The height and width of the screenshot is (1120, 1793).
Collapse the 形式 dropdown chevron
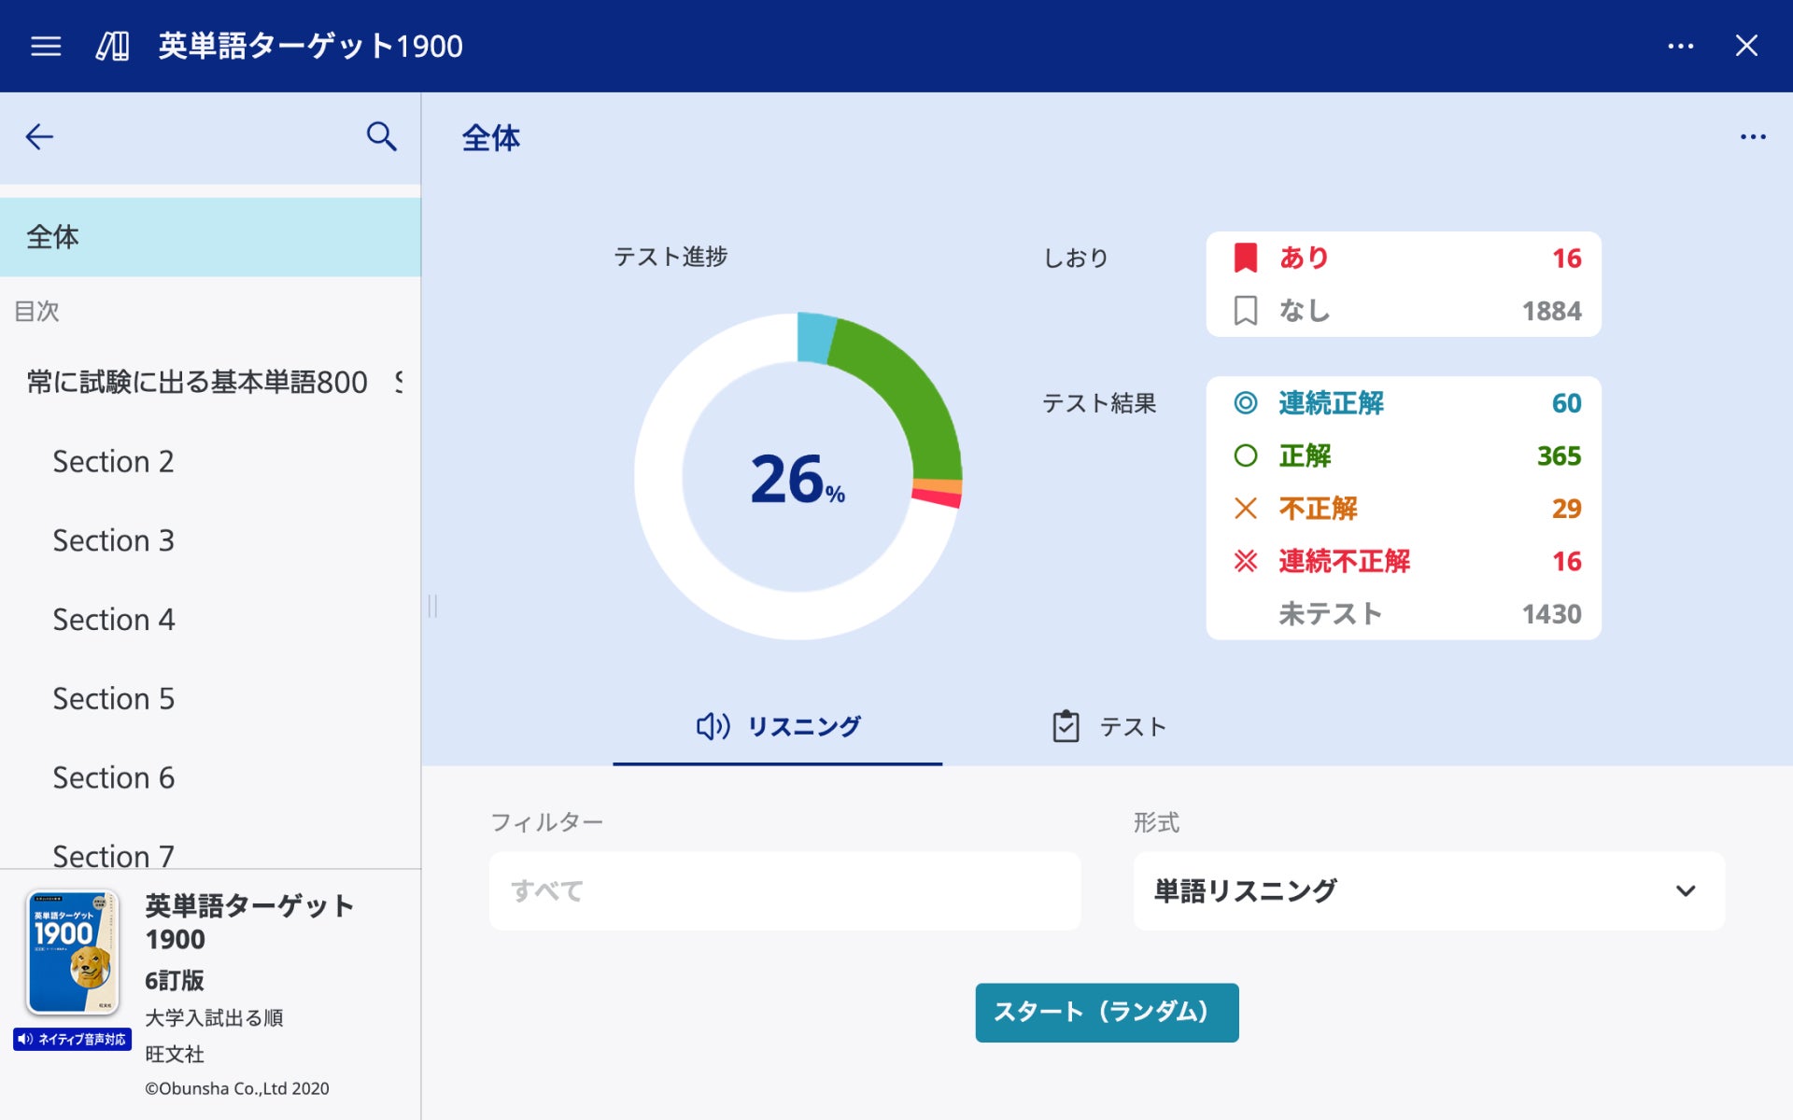coord(1684,890)
